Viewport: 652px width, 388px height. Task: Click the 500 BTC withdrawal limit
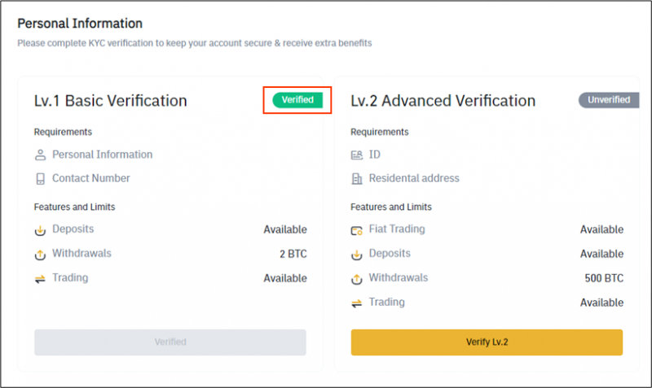tap(604, 278)
